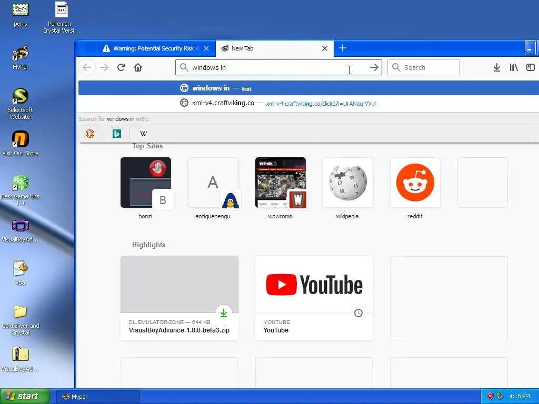539x404 pixels.
Task: Search with Bing one-off engine icon
Action: coord(116,134)
